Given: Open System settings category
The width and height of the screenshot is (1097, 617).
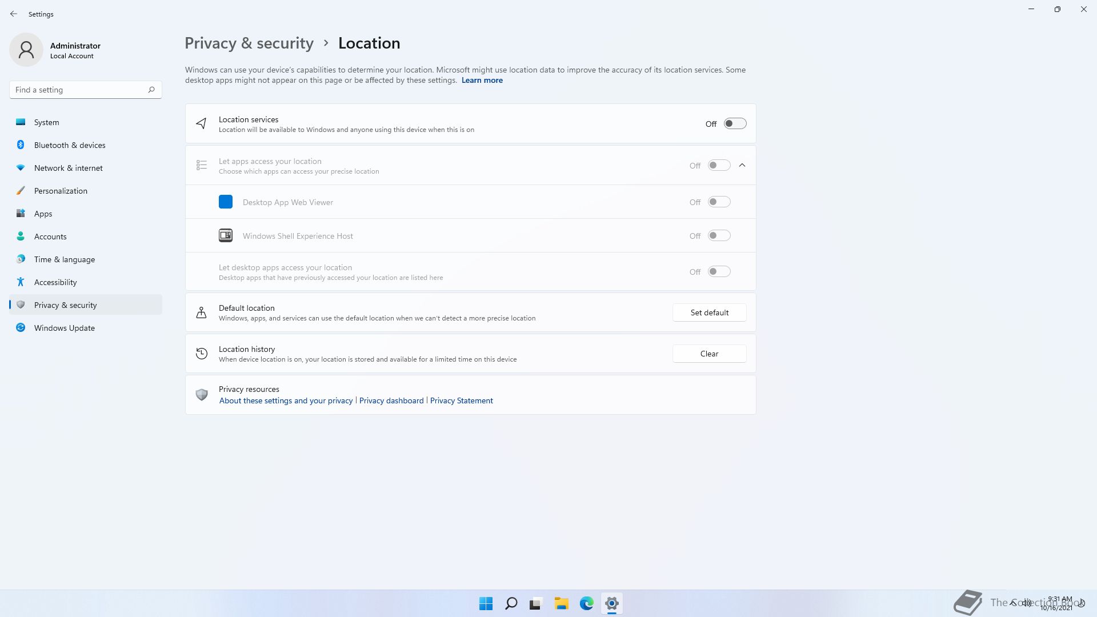Looking at the screenshot, I should (x=86, y=122).
